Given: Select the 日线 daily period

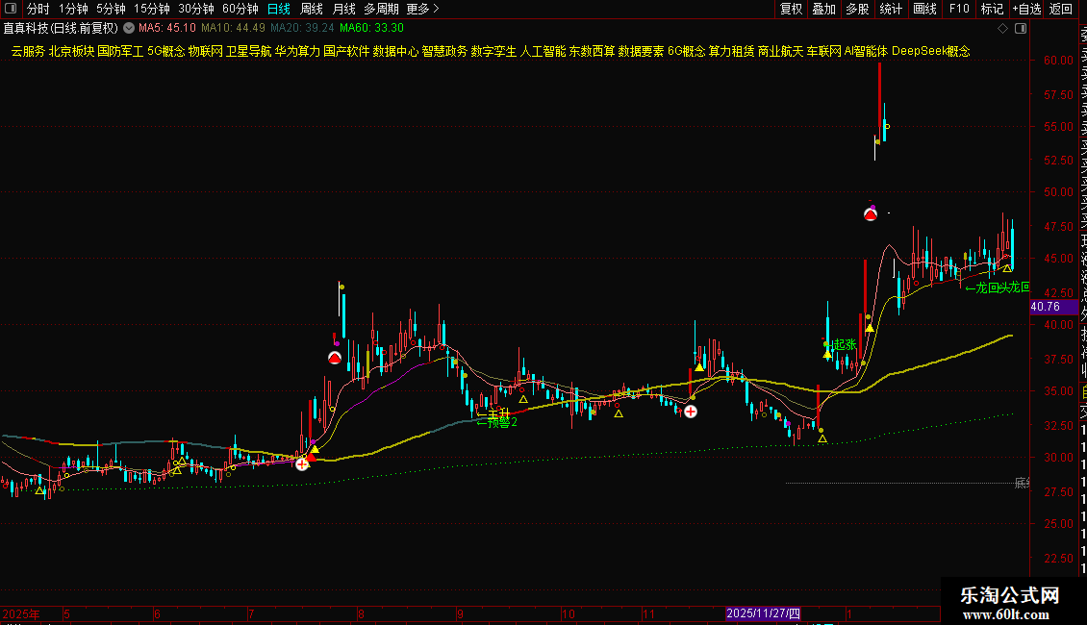Looking at the screenshot, I should (279, 9).
